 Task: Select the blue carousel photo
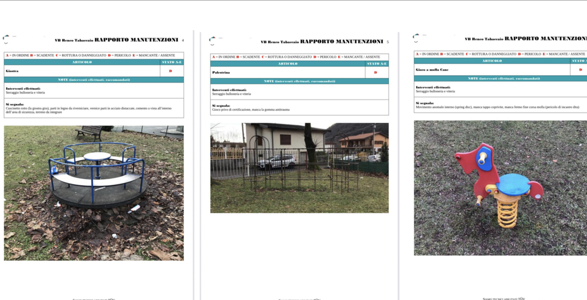click(x=93, y=193)
